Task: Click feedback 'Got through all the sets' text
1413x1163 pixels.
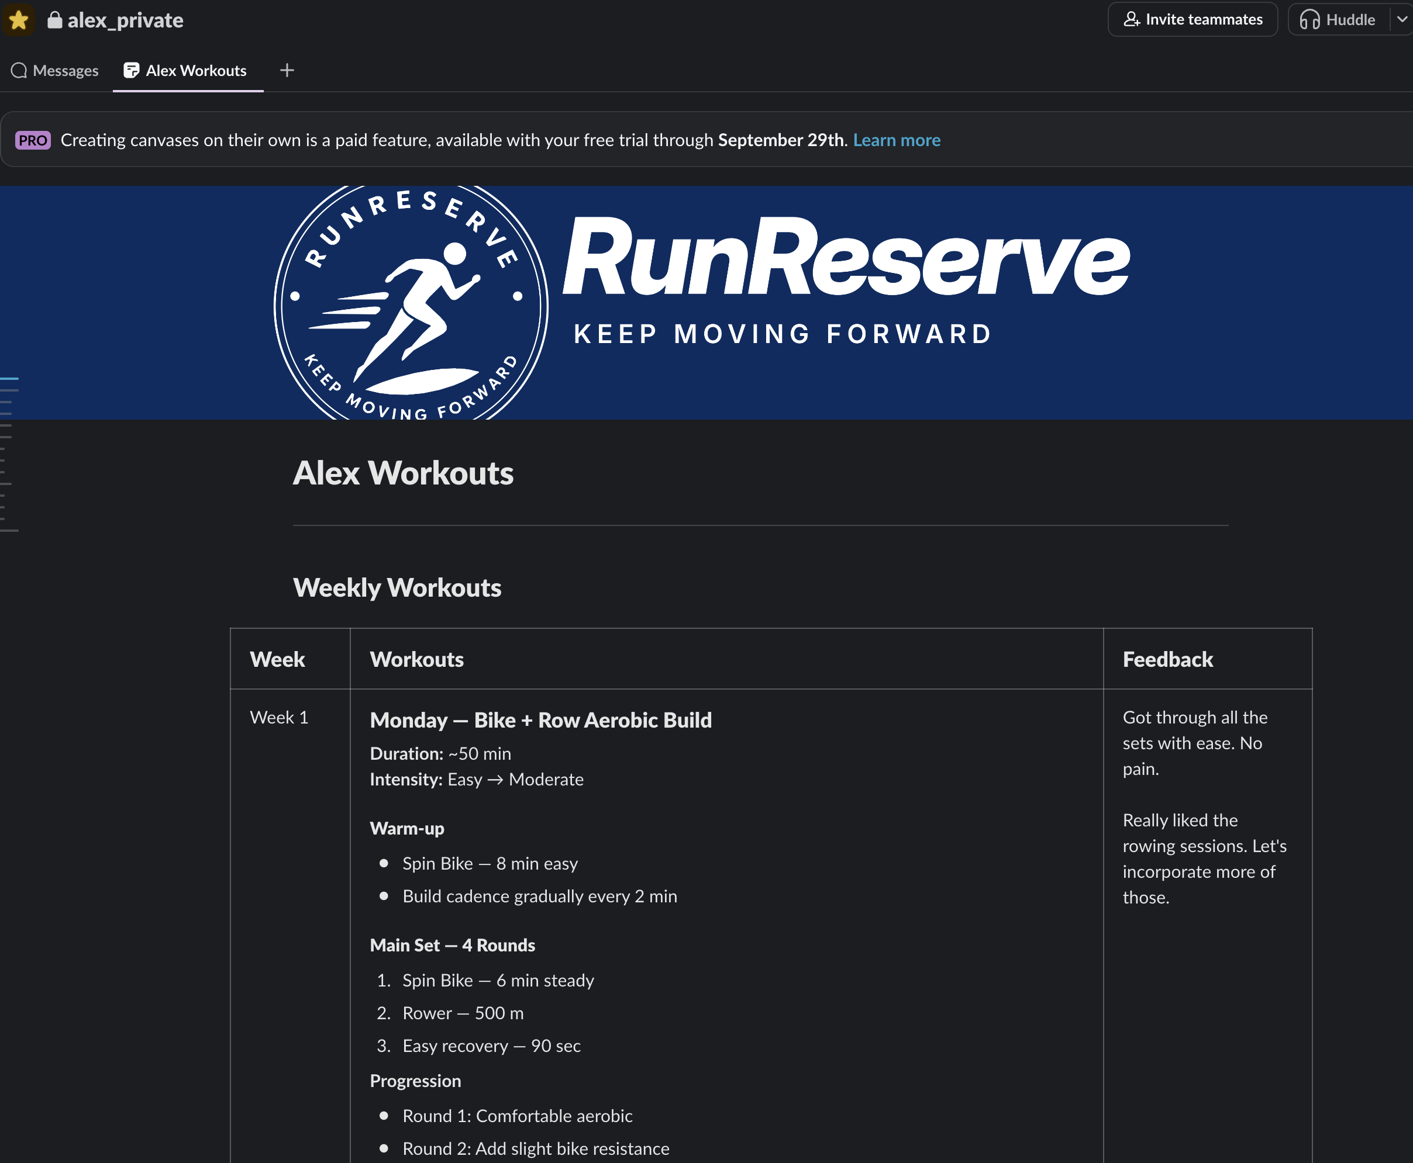Action: [1195, 743]
